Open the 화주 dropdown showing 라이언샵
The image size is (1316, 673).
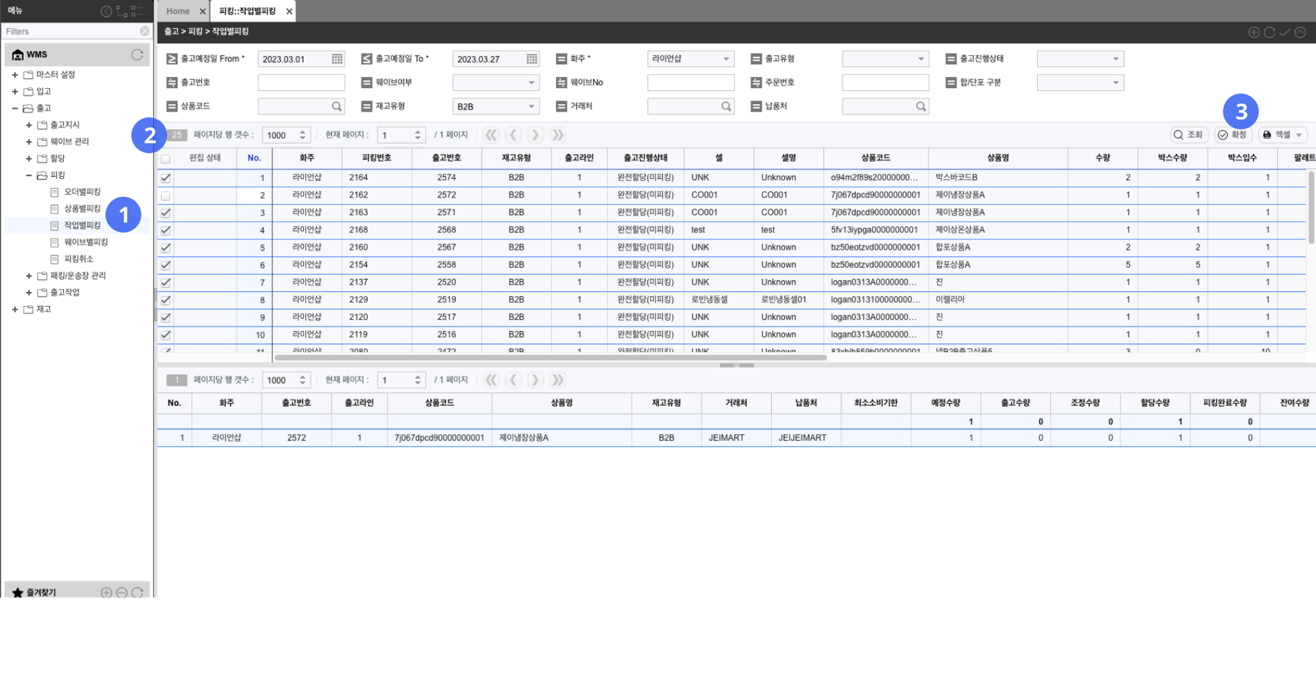690,59
